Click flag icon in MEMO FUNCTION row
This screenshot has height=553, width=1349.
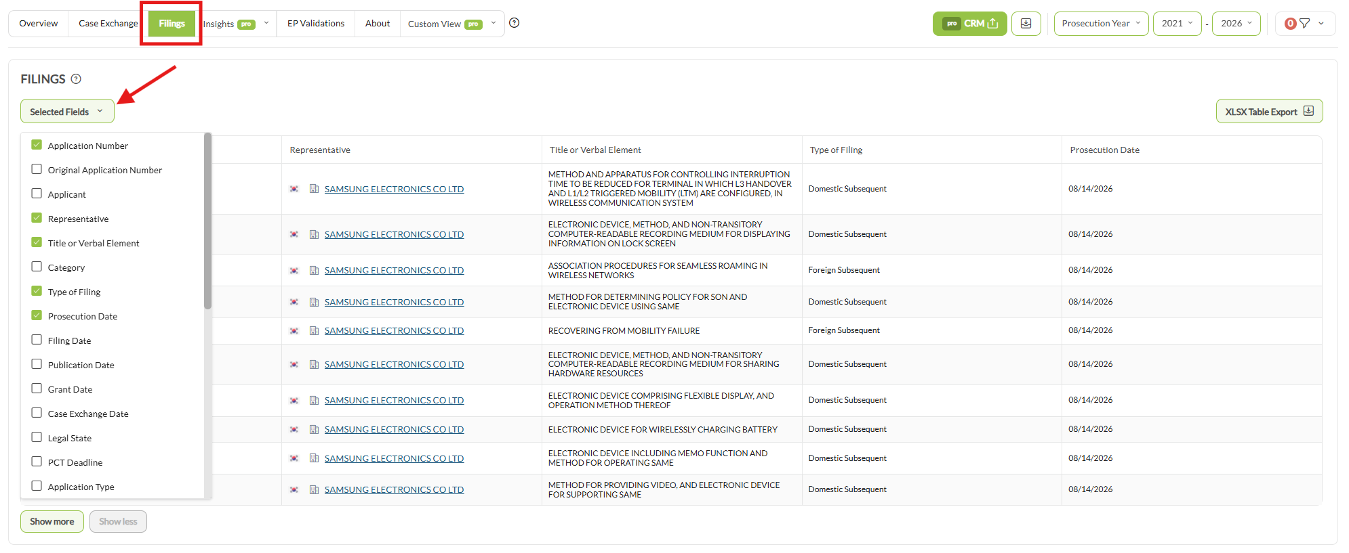pyautogui.click(x=294, y=459)
